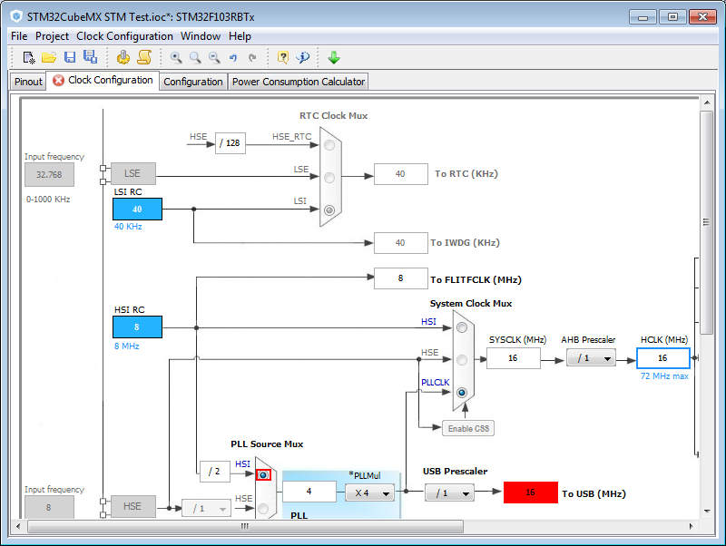Open the Clock Configuration menu
Viewport: 726px width, 546px height.
124,36
